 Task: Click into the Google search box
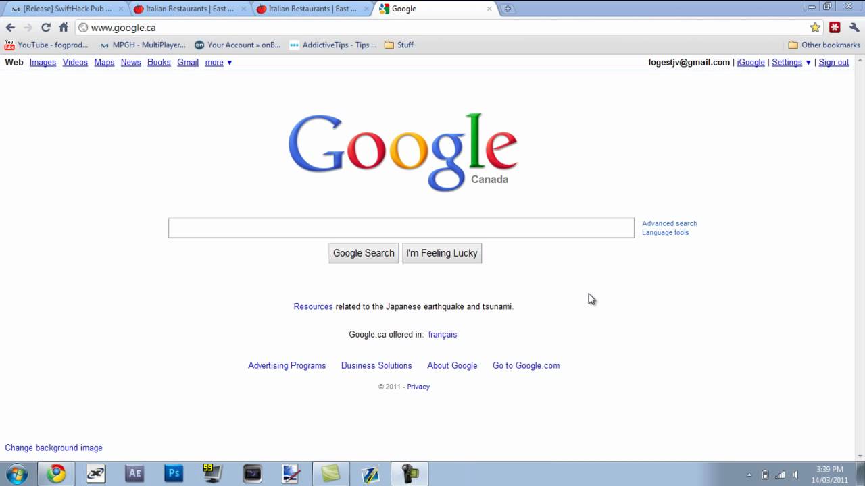pyautogui.click(x=401, y=227)
